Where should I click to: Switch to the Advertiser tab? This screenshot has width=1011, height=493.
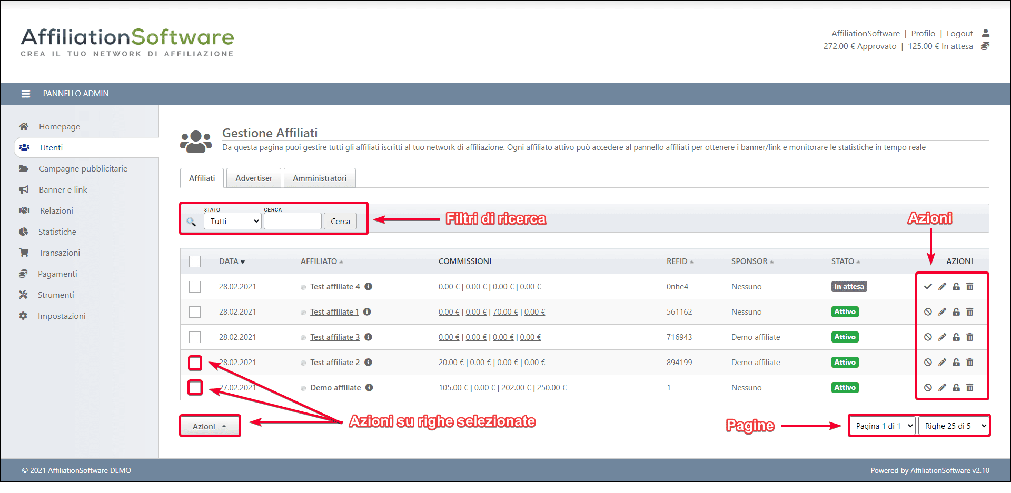tap(254, 178)
